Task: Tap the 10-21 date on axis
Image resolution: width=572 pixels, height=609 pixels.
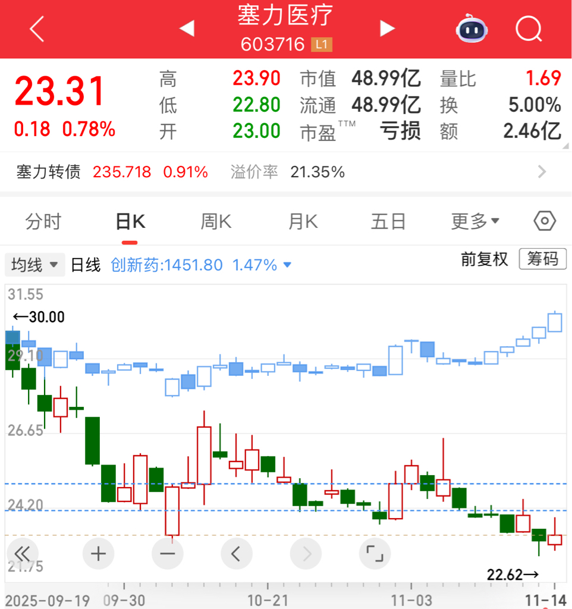Action: pyautogui.click(x=268, y=601)
